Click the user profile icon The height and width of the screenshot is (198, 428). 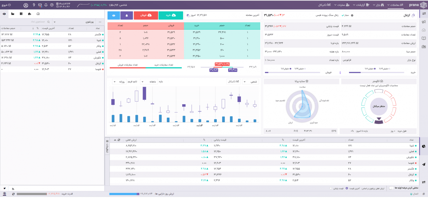tap(26, 5)
